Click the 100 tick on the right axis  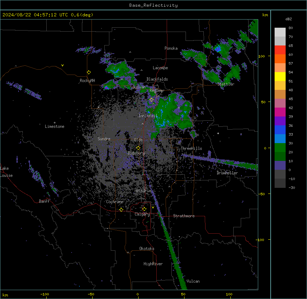(261, 56)
